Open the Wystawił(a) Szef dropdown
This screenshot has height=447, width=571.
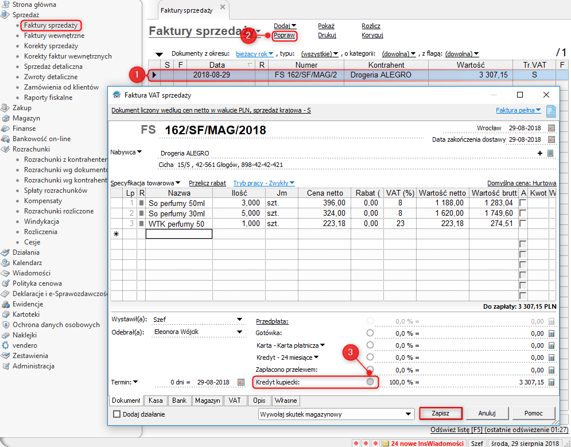239,320
